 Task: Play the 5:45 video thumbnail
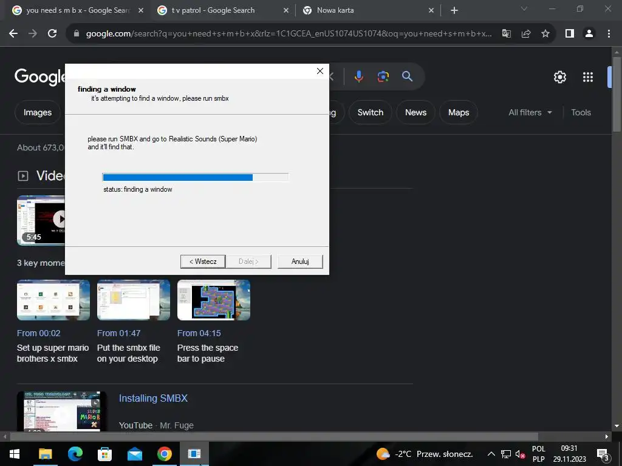(41, 220)
